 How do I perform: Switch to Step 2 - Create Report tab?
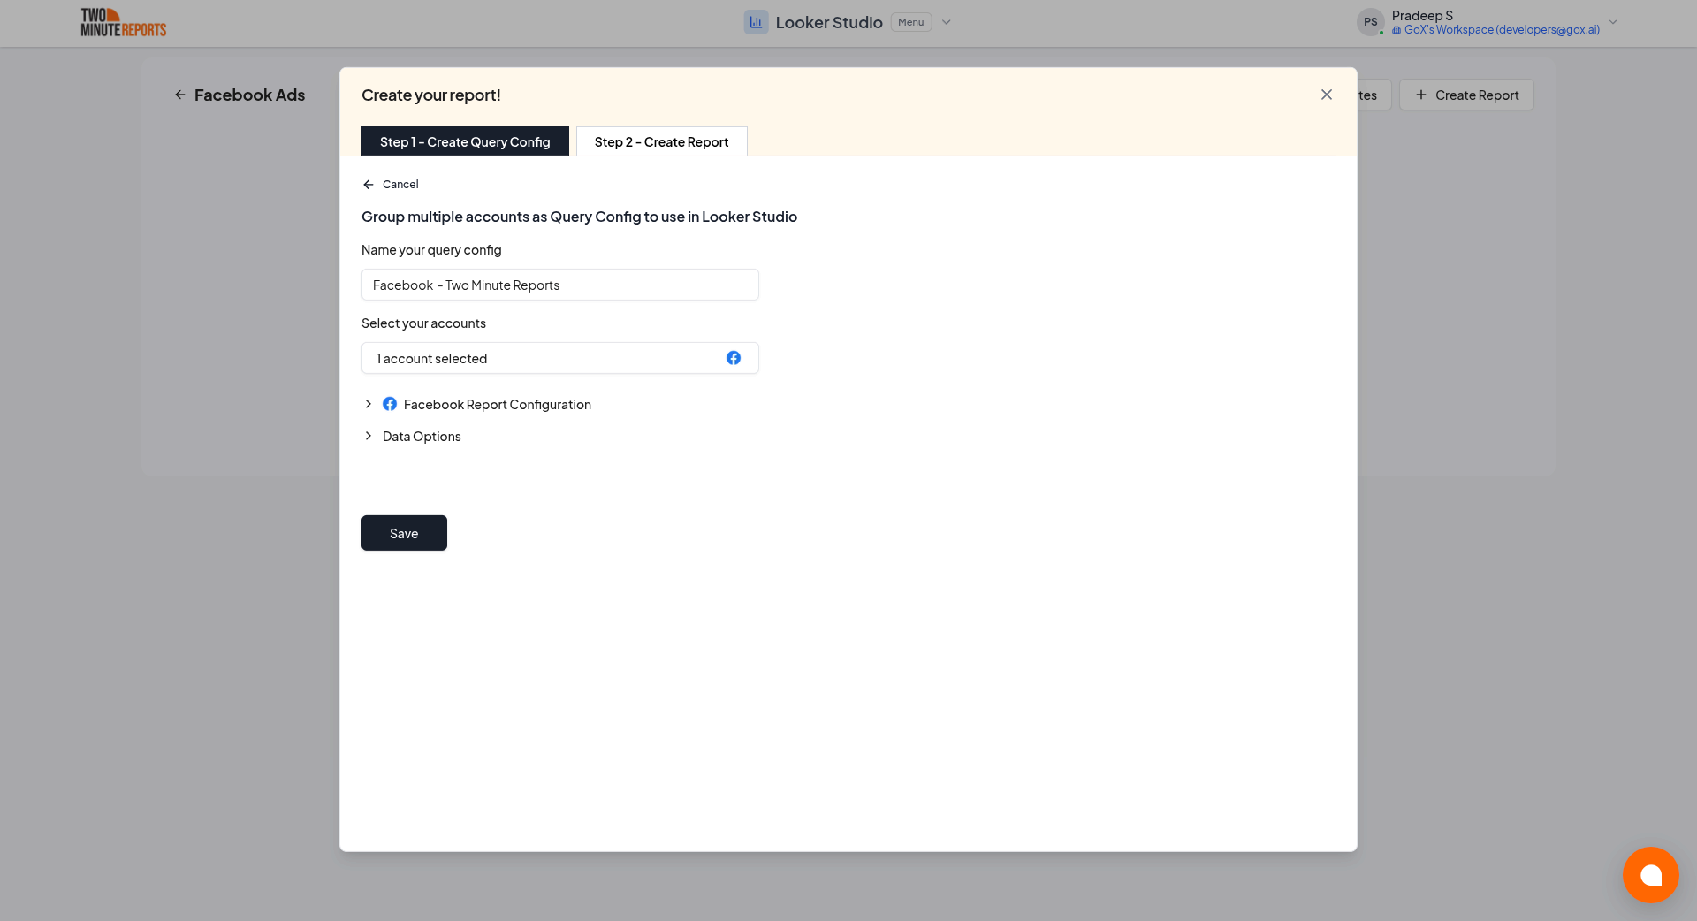661,141
